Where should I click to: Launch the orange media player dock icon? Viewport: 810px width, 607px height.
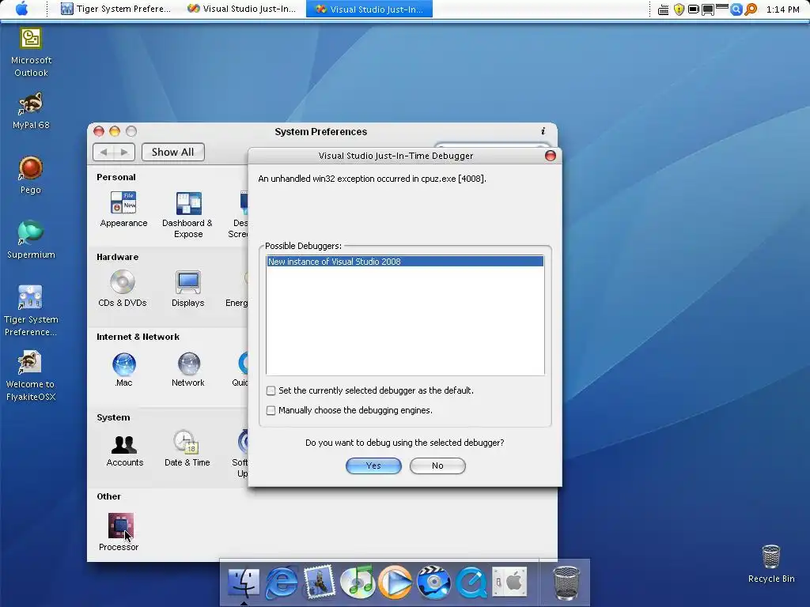click(x=396, y=582)
